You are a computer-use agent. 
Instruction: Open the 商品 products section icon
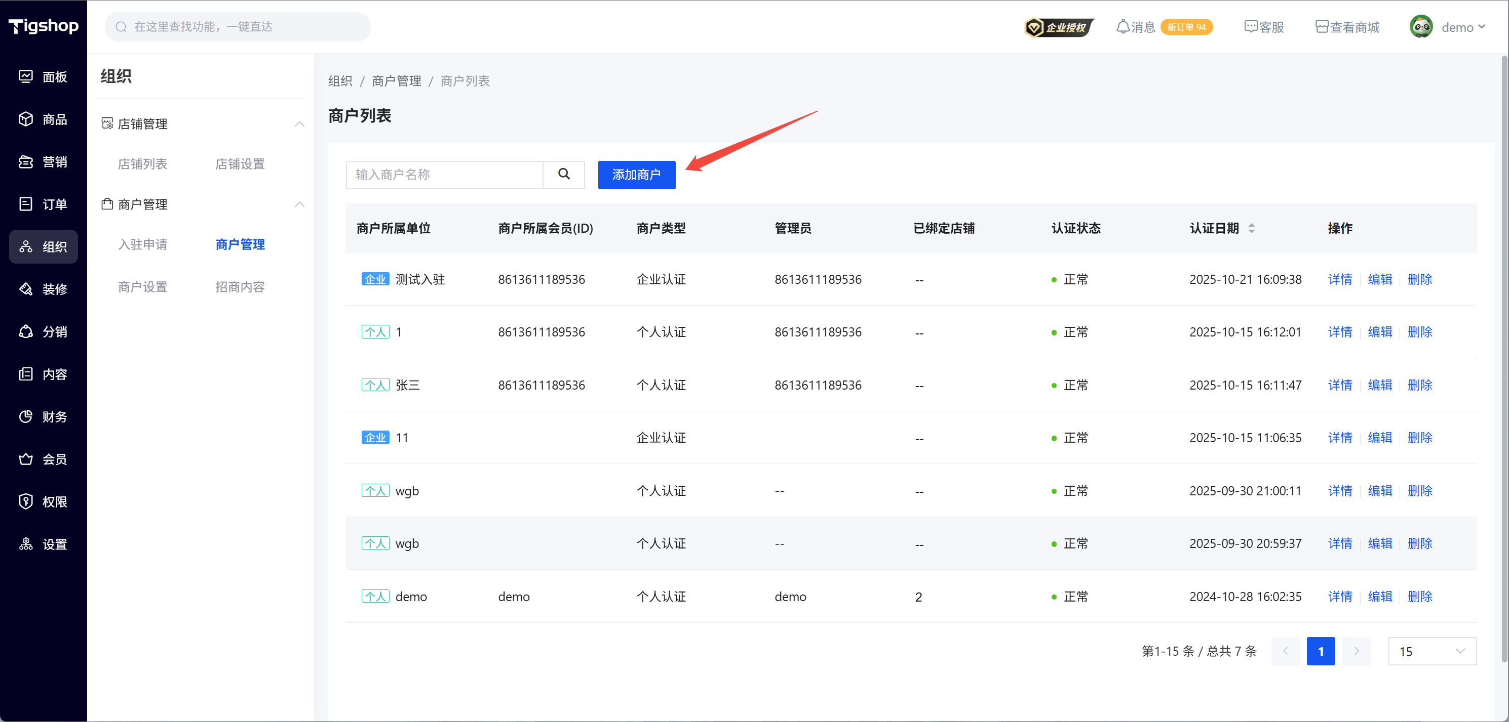26,119
